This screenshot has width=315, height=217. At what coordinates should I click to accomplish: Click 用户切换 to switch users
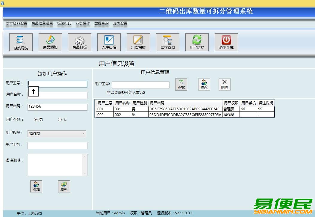(197, 42)
